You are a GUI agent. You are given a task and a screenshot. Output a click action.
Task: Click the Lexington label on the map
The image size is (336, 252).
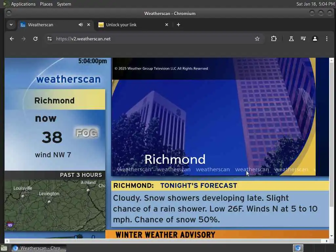[49, 194]
